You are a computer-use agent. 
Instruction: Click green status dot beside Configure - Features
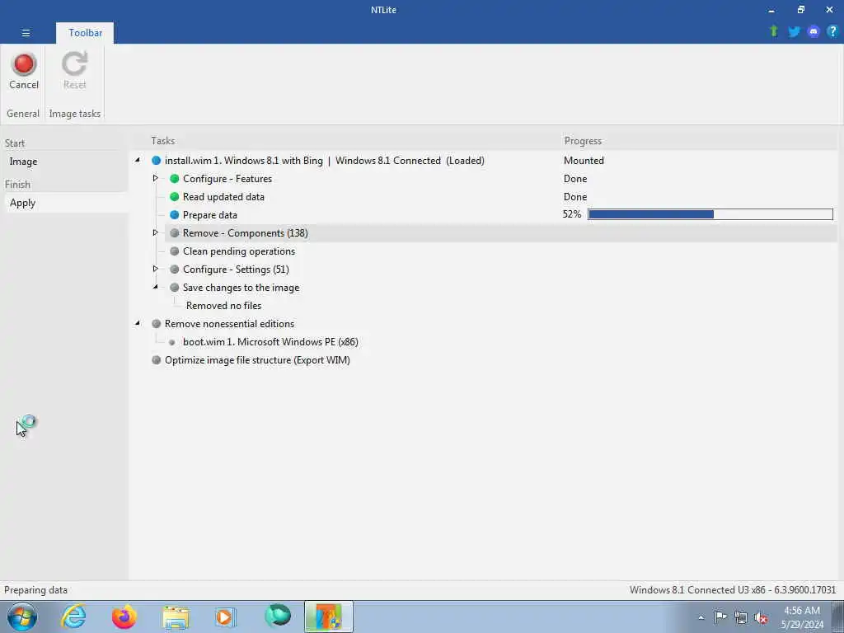point(175,179)
